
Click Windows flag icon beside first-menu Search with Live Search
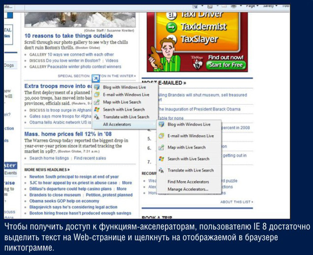[97, 110]
